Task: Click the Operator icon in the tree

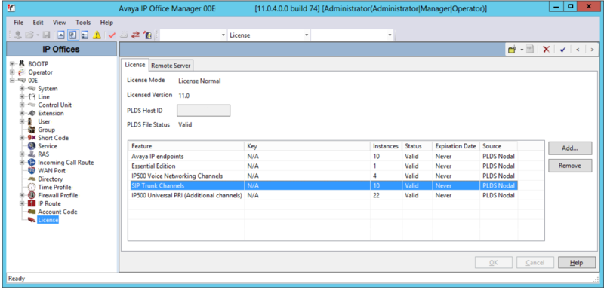Action: coord(22,72)
